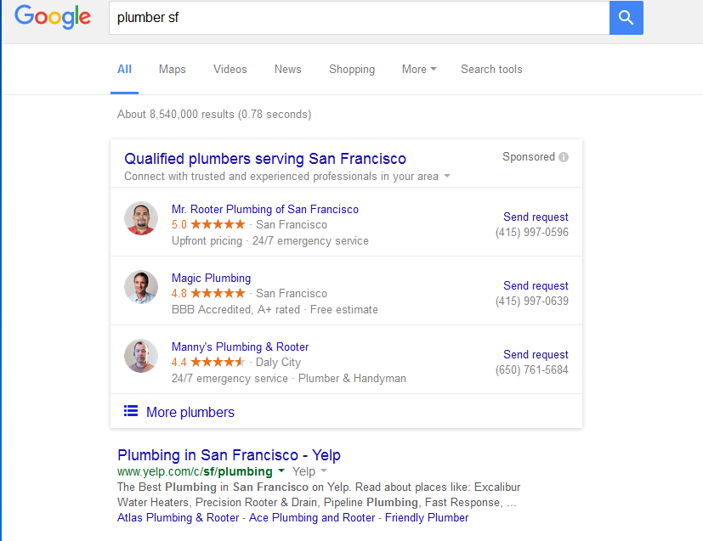Focus the 'plumber sf' search box
This screenshot has height=541, width=703.
click(359, 18)
